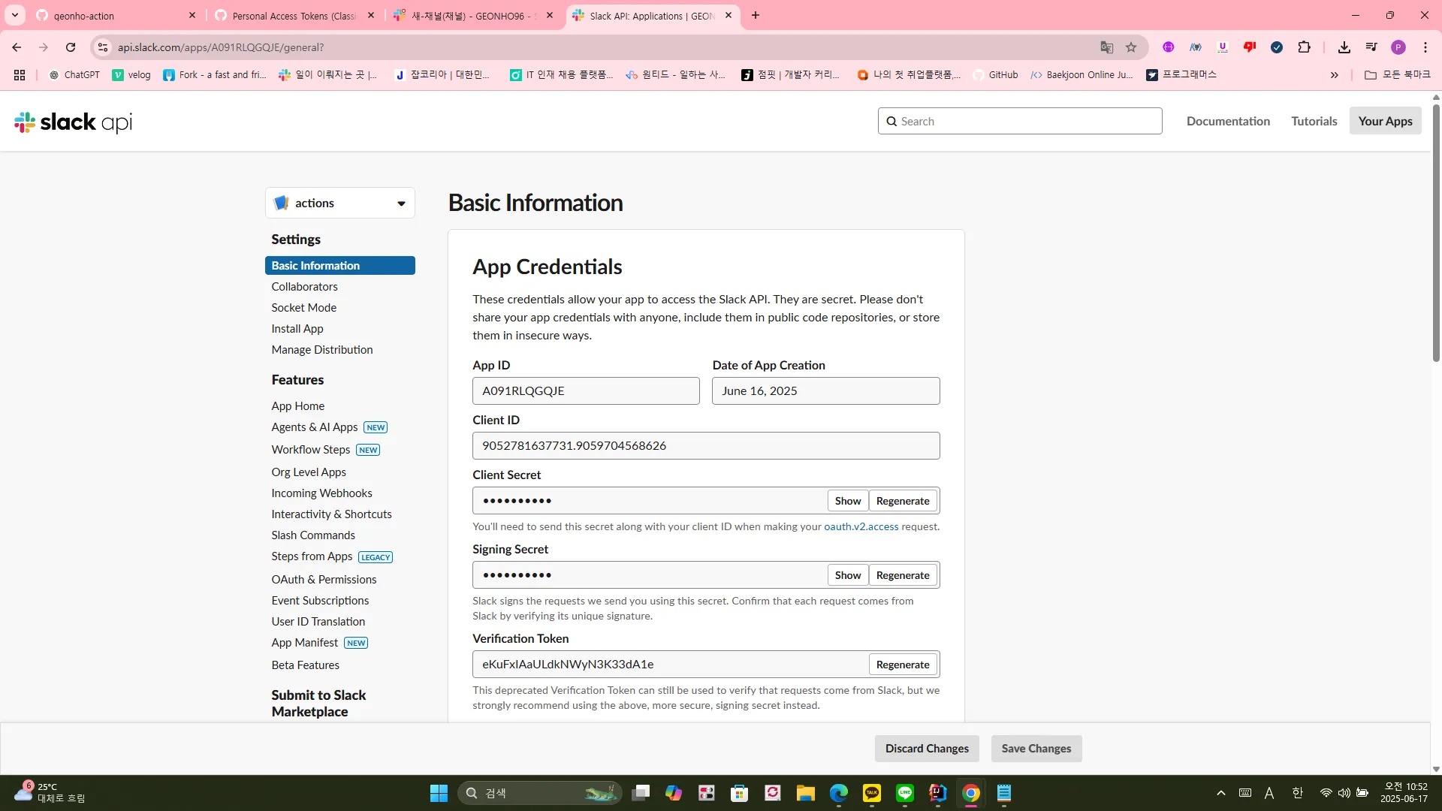
Task: Open App Home feature
Action: pyautogui.click(x=298, y=406)
